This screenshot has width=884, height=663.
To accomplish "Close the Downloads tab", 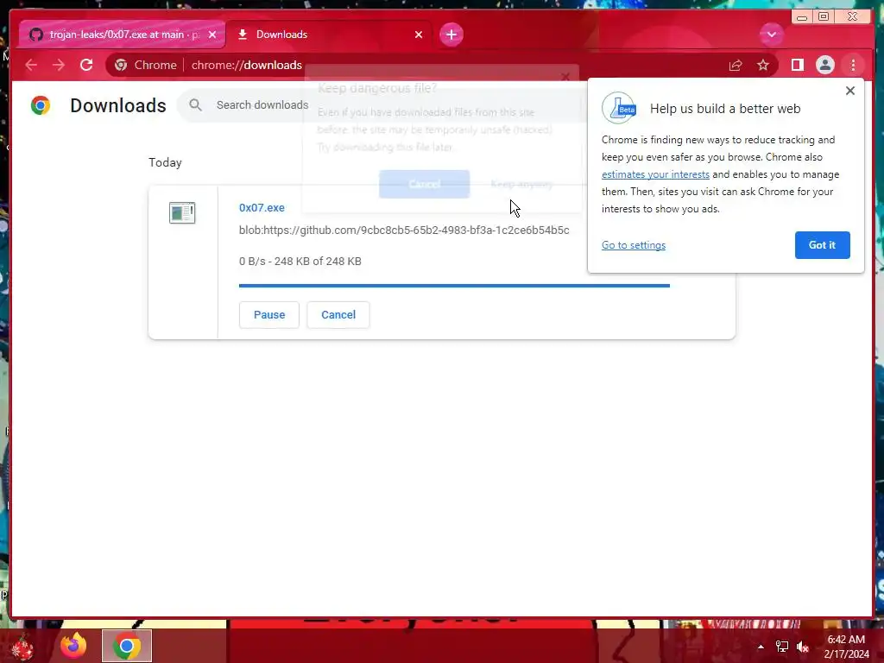I will (x=419, y=35).
